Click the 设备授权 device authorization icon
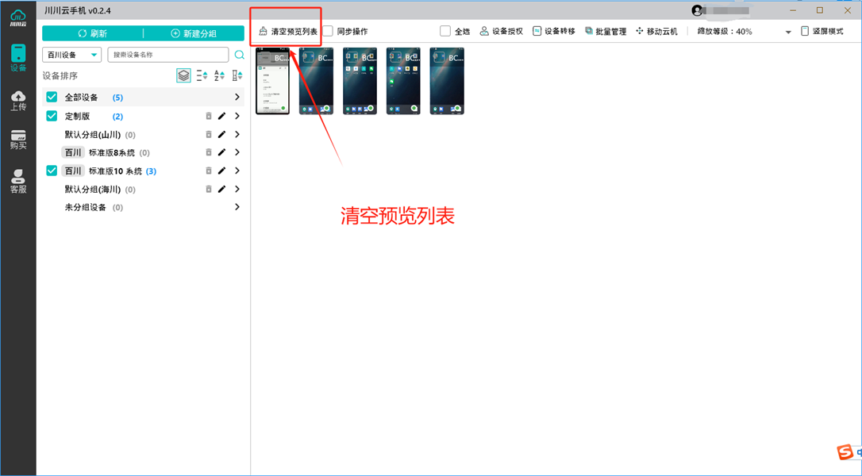Screen dimensions: 862x476 (483, 31)
